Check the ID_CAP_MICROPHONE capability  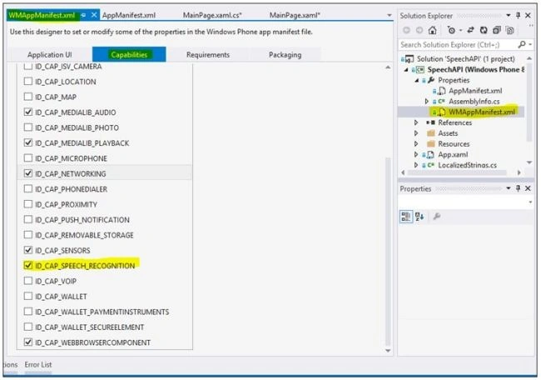click(x=28, y=157)
